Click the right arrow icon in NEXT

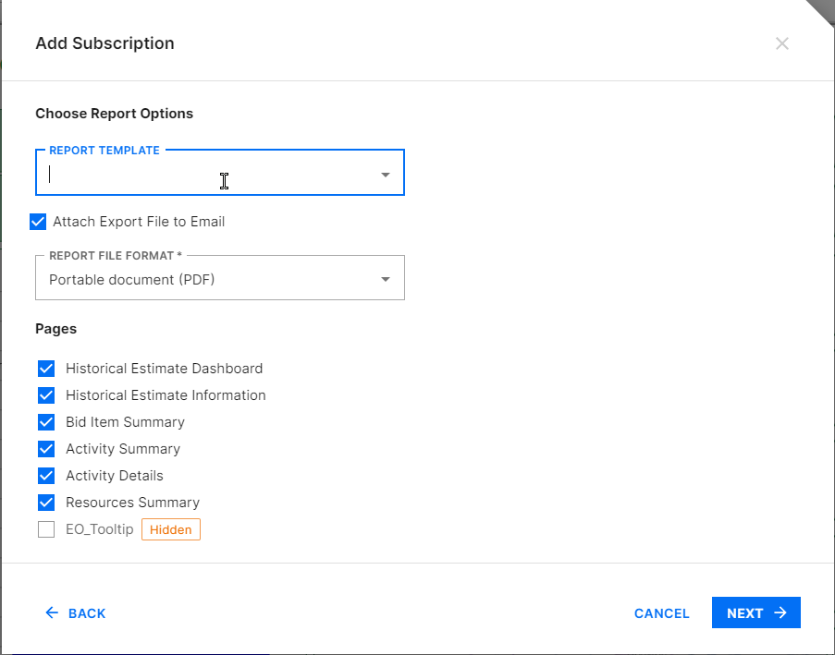pos(780,613)
